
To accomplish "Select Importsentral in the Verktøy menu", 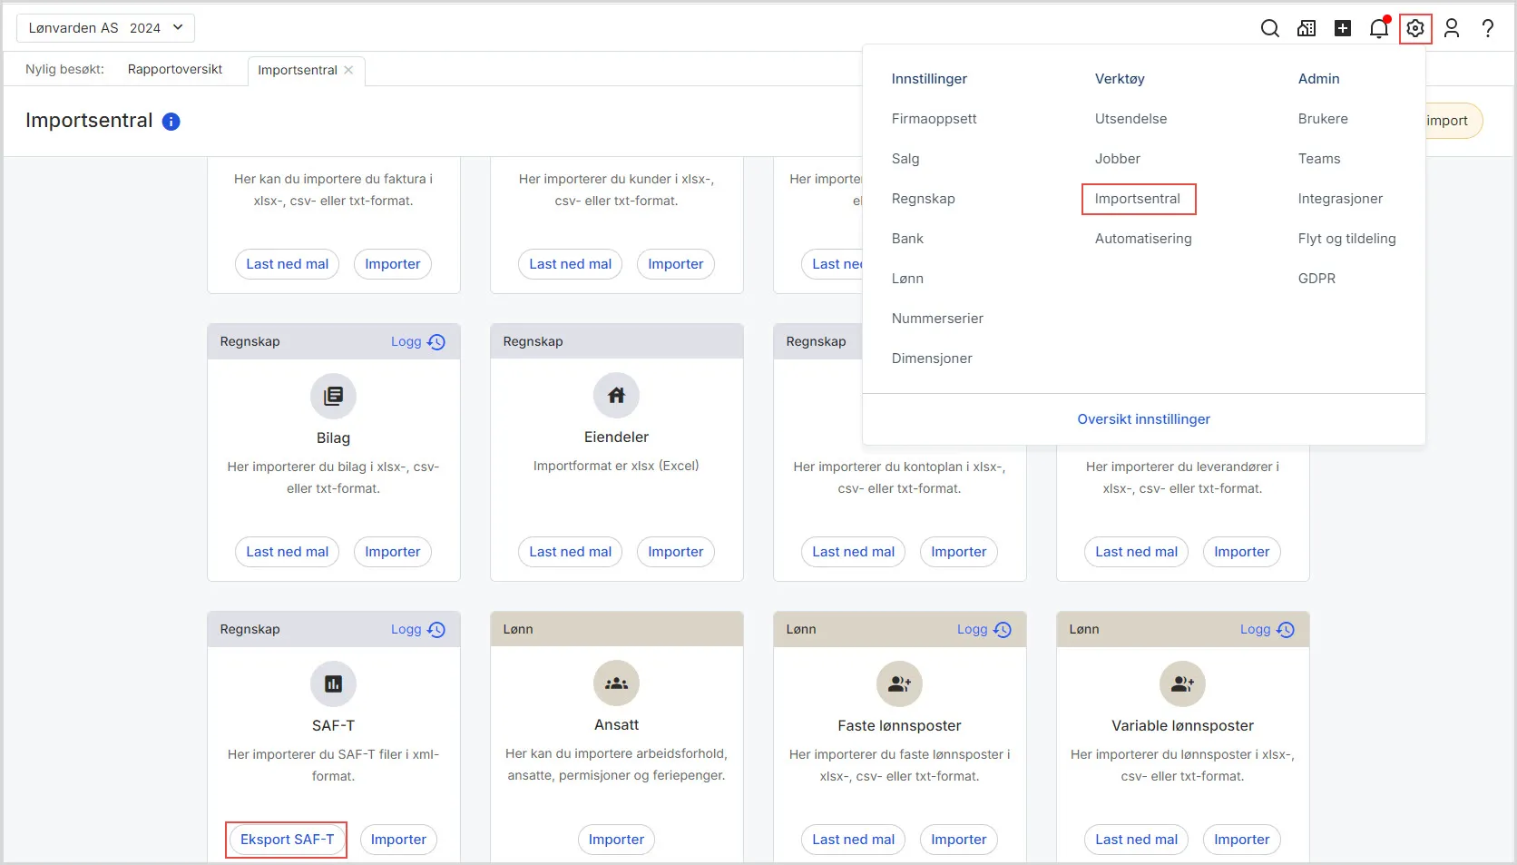I will (1138, 199).
